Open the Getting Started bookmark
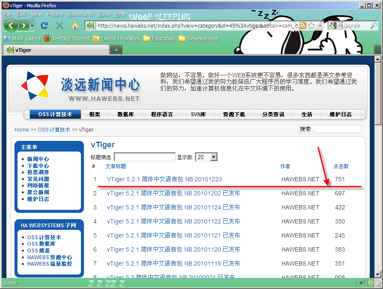This screenshot has width=383, height=289. click(x=67, y=39)
